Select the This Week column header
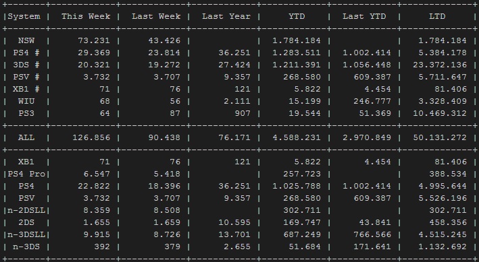The image size is (479, 262). [86, 16]
